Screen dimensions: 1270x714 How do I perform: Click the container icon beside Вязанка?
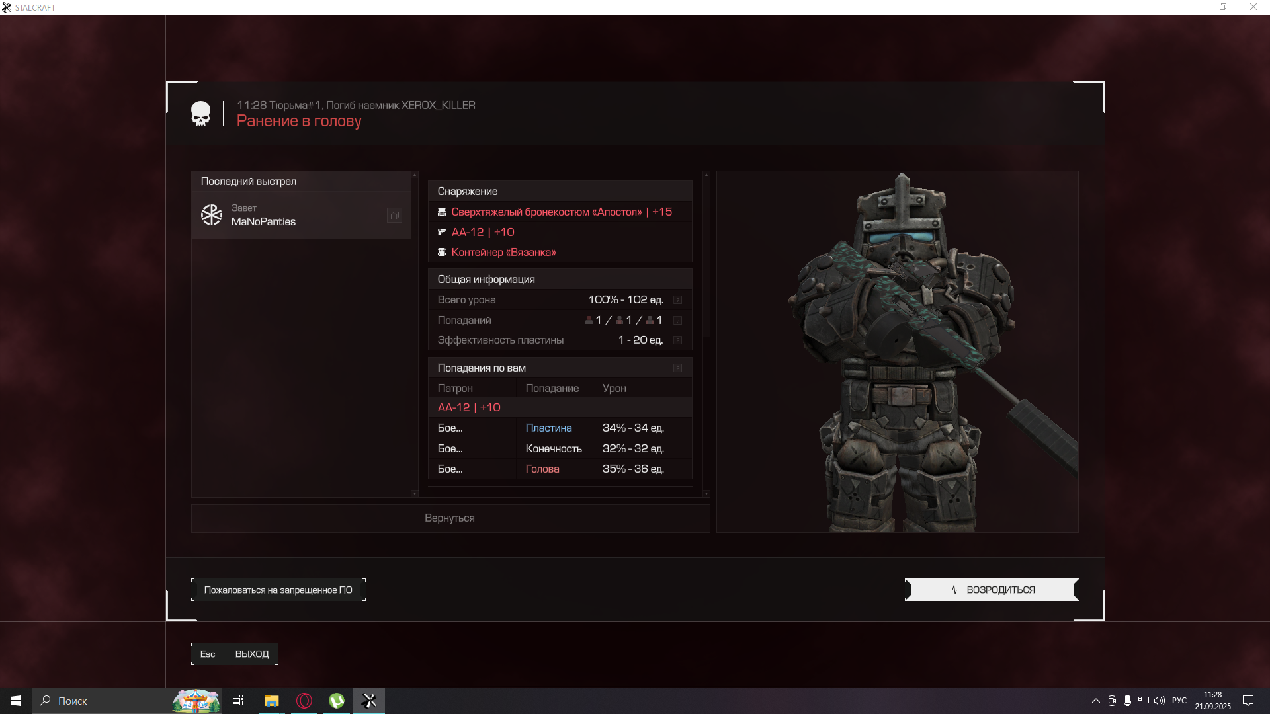pos(442,253)
